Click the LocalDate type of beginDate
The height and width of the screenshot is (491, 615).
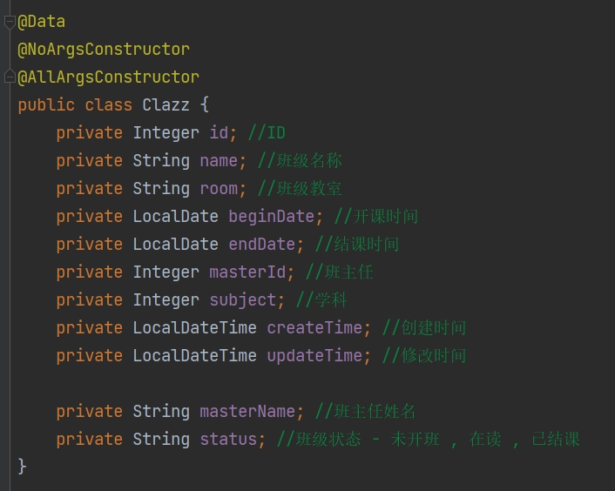coord(175,217)
